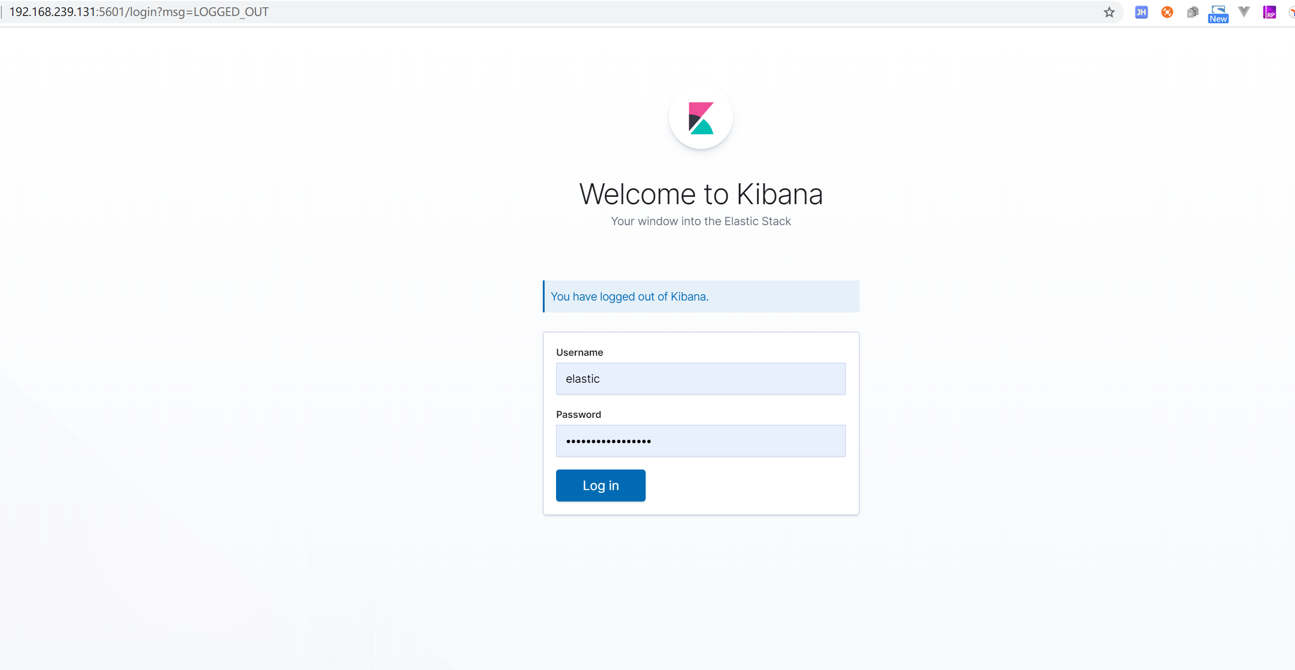Open the Vue devtools extension icon
1295x670 pixels.
(1244, 11)
